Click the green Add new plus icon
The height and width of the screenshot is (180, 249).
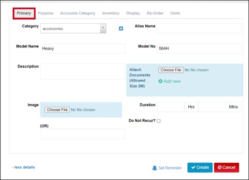coord(161,81)
